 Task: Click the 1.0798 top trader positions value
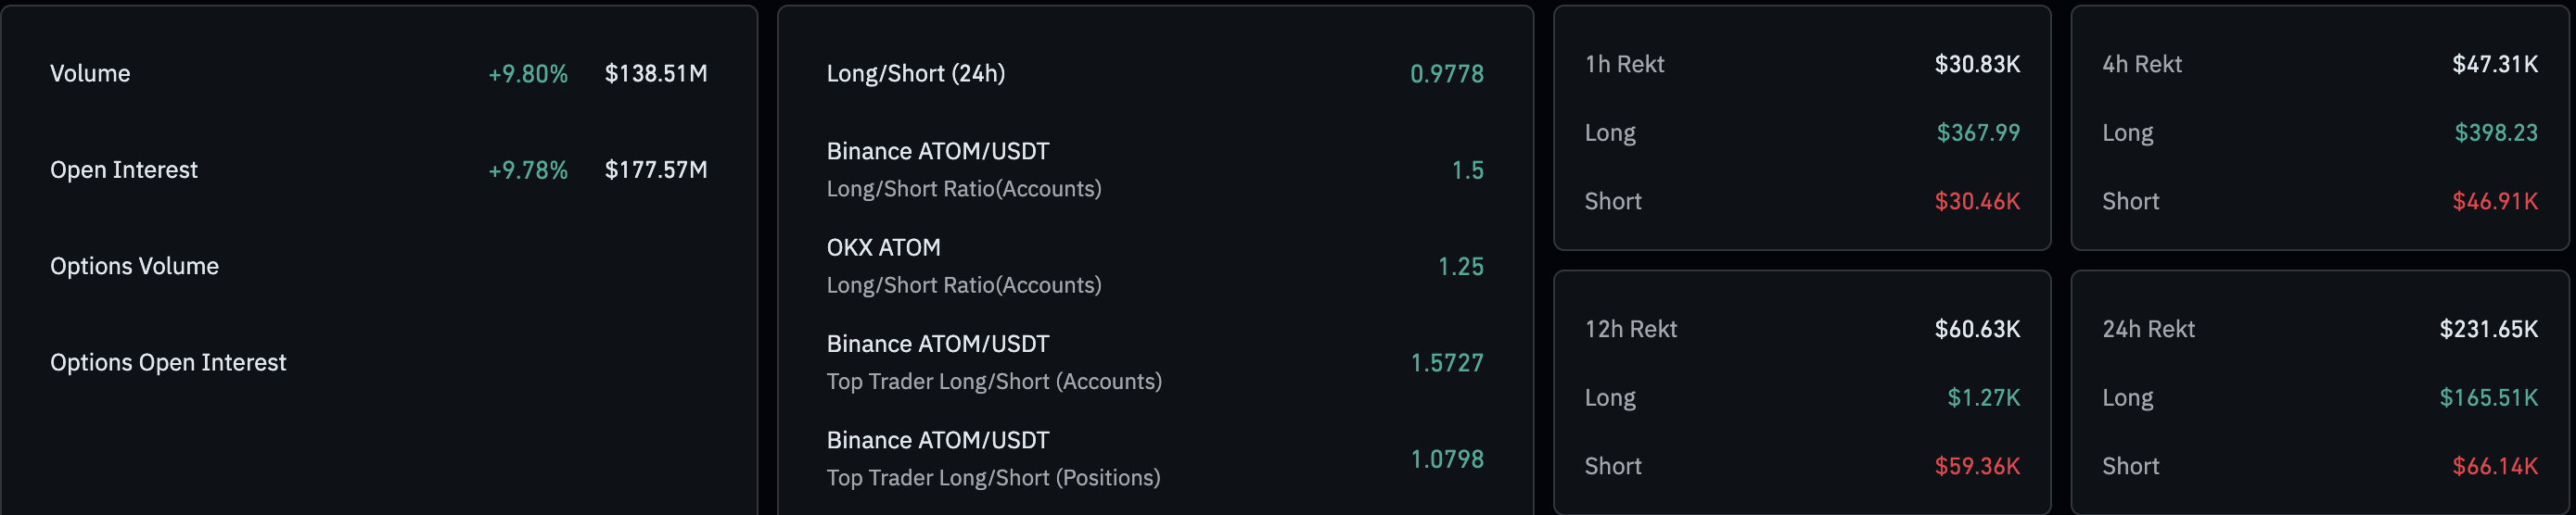point(1446,459)
